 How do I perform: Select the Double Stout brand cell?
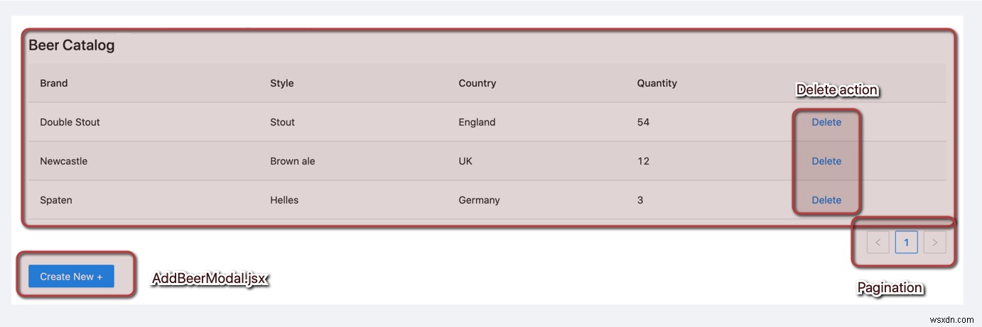point(70,122)
